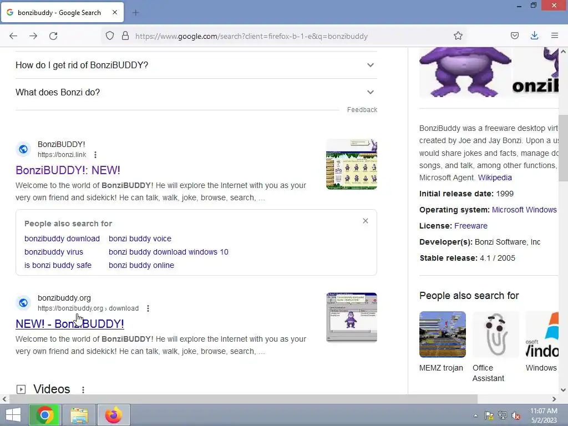Show hidden system tray icons
This screenshot has width=568, height=426.
click(475, 415)
